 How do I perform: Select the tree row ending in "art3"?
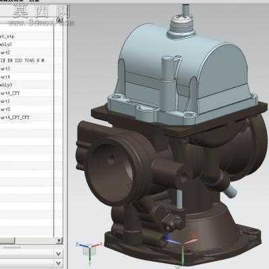coord(26,69)
